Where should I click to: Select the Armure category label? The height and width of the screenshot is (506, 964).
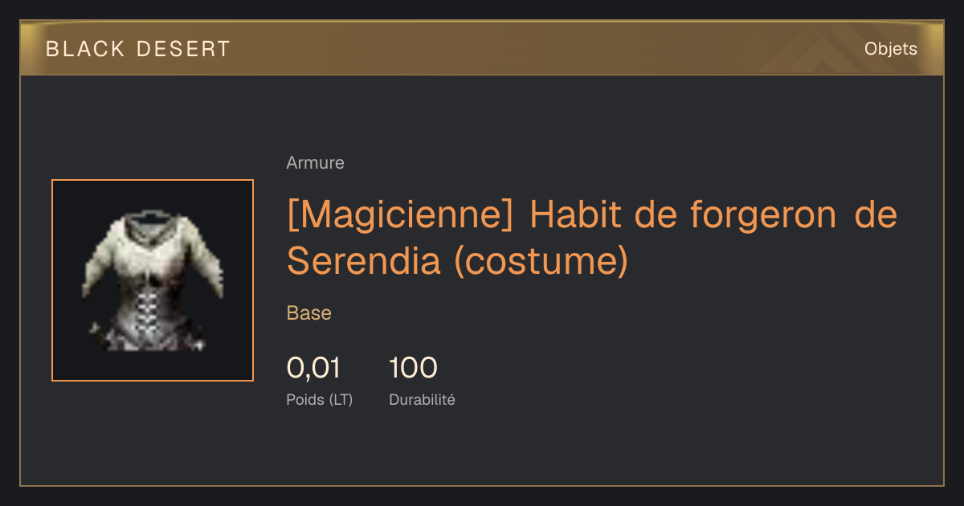[315, 163]
